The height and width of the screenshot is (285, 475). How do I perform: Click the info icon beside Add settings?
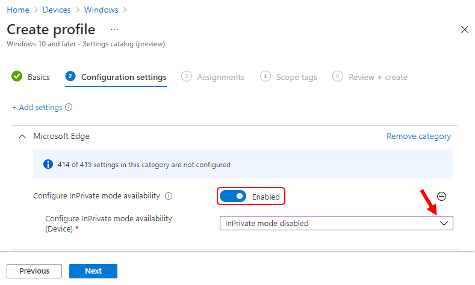point(69,107)
